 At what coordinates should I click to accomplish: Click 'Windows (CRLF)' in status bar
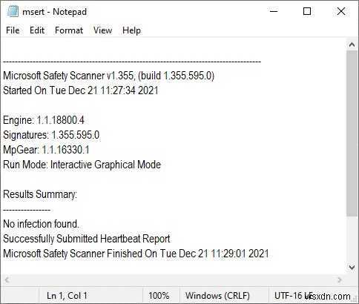tap(218, 296)
